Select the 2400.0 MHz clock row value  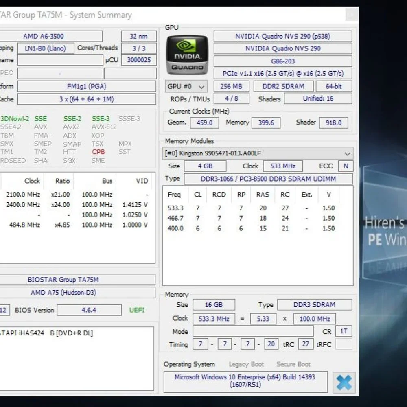[x=23, y=205]
